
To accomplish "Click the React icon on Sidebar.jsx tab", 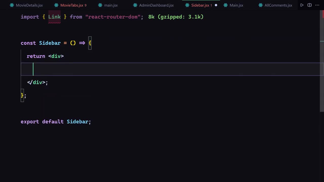I will [x=187, y=5].
